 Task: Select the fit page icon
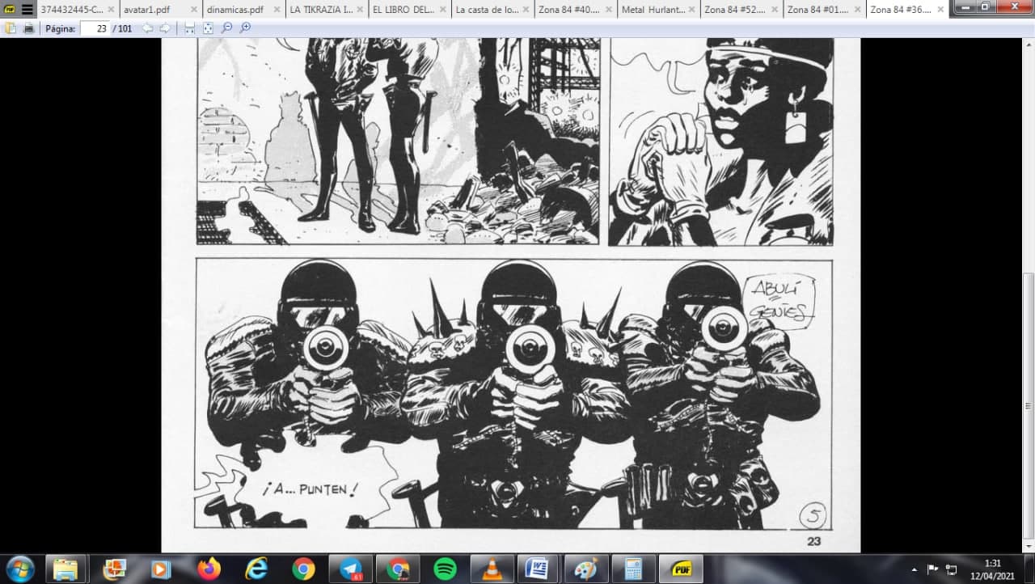pos(208,28)
